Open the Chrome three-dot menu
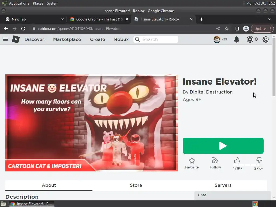276x207 pixels. 270,29
